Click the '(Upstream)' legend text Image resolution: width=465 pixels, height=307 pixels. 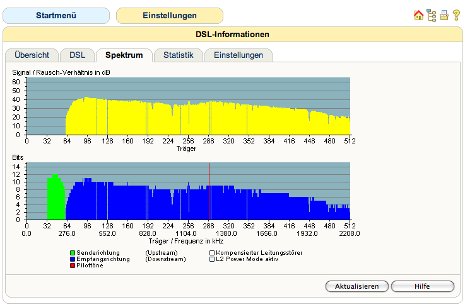click(x=162, y=253)
